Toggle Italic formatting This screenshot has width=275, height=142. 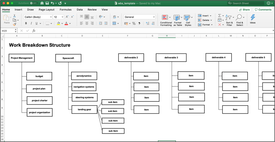31,23
